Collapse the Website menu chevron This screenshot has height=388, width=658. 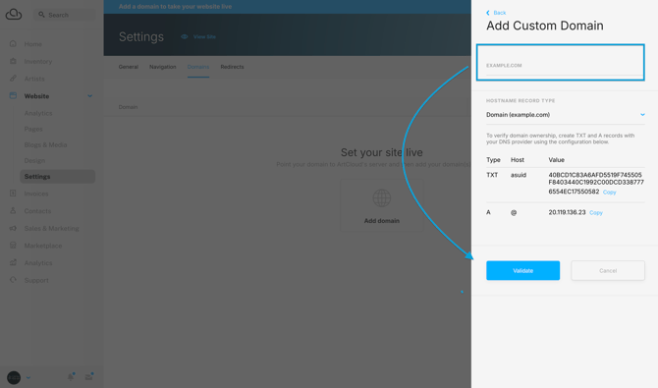pyautogui.click(x=89, y=96)
